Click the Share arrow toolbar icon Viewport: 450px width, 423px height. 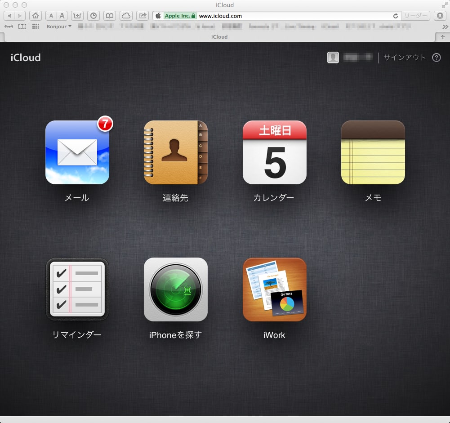tap(143, 16)
